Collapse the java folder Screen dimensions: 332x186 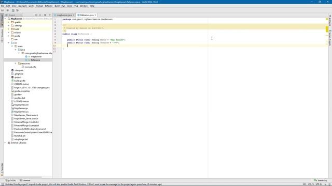16,50
